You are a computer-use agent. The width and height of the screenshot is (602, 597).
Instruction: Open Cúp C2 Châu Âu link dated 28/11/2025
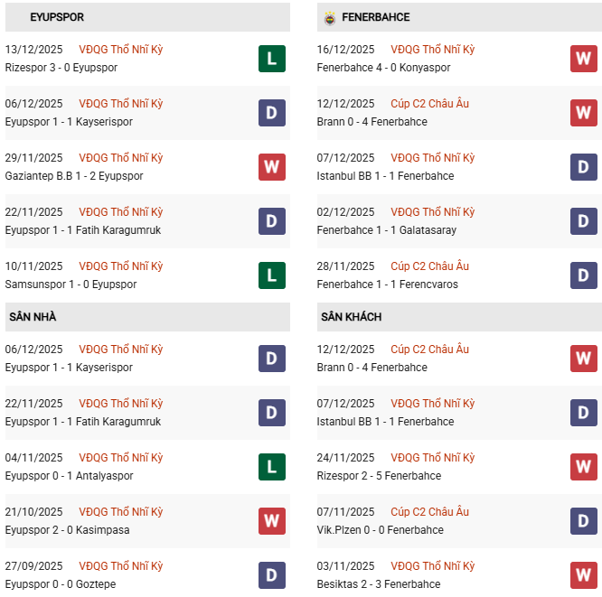click(x=429, y=266)
